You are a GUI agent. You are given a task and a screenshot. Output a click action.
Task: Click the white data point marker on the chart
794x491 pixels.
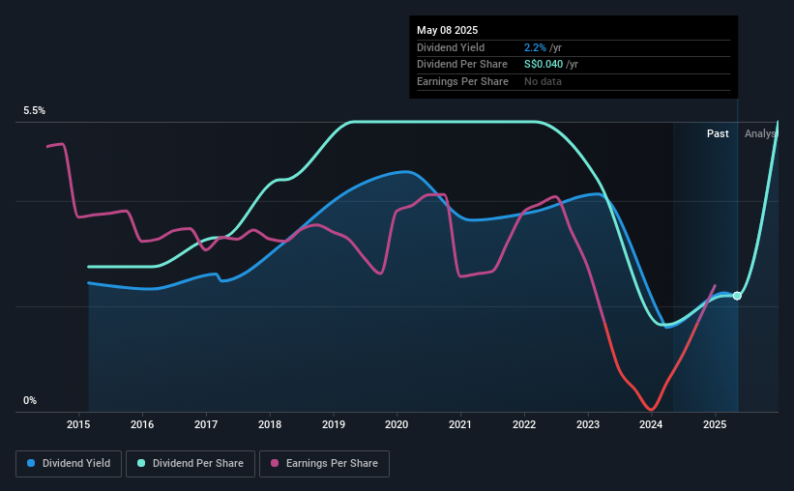(737, 296)
